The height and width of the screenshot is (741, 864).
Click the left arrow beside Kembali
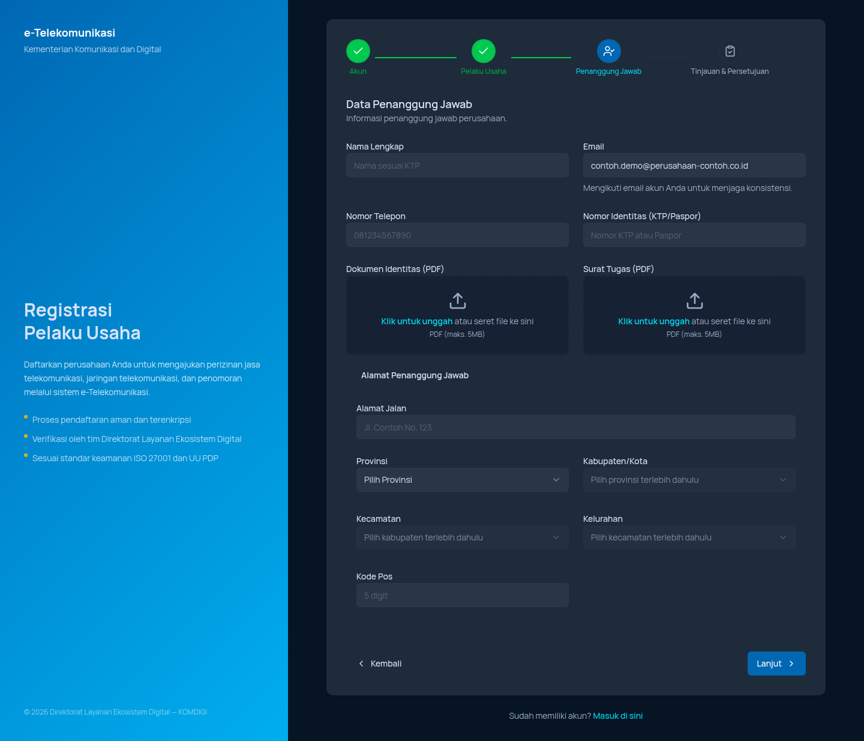[x=361, y=664]
